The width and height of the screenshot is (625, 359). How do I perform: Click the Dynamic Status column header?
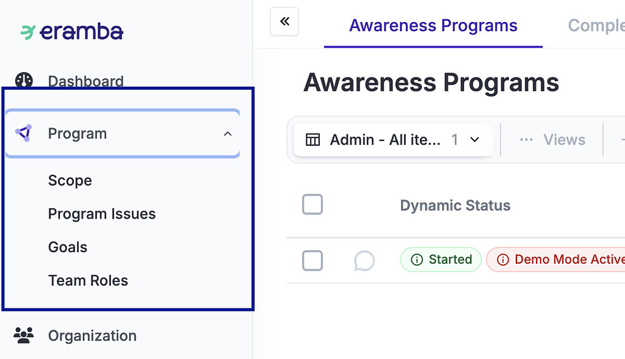click(x=455, y=205)
